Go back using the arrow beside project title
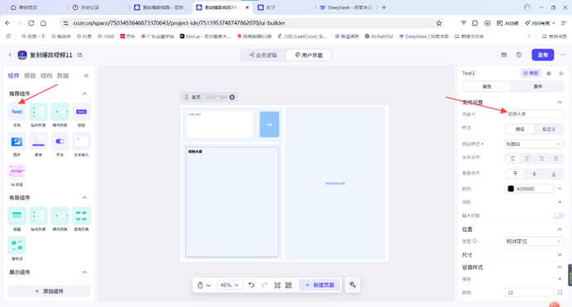Image resolution: width=572 pixels, height=307 pixels. tap(10, 55)
